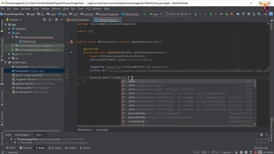
Task: Open Pixel 2 XL API 24 device dropdown
Action: [178, 14]
